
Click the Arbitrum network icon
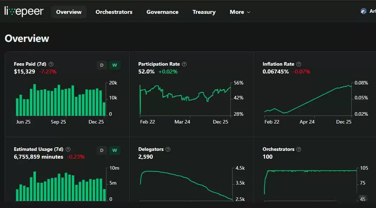(x=363, y=11)
